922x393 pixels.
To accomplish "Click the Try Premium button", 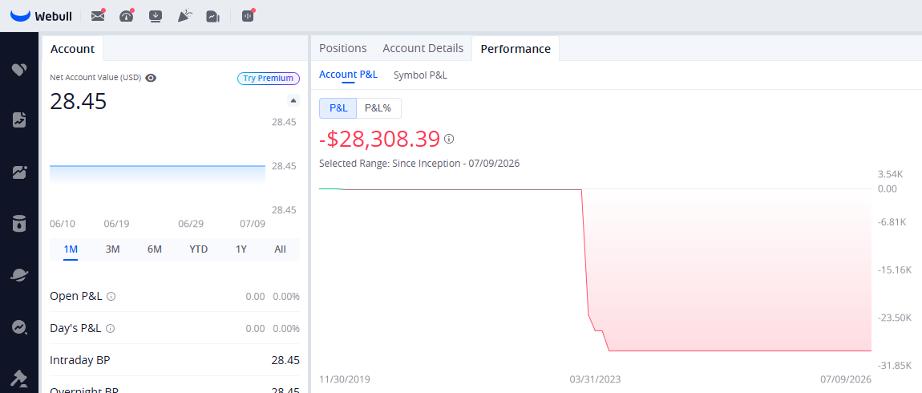I will [x=269, y=79].
